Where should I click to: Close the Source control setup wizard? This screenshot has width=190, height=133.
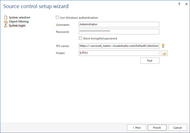point(186,4)
